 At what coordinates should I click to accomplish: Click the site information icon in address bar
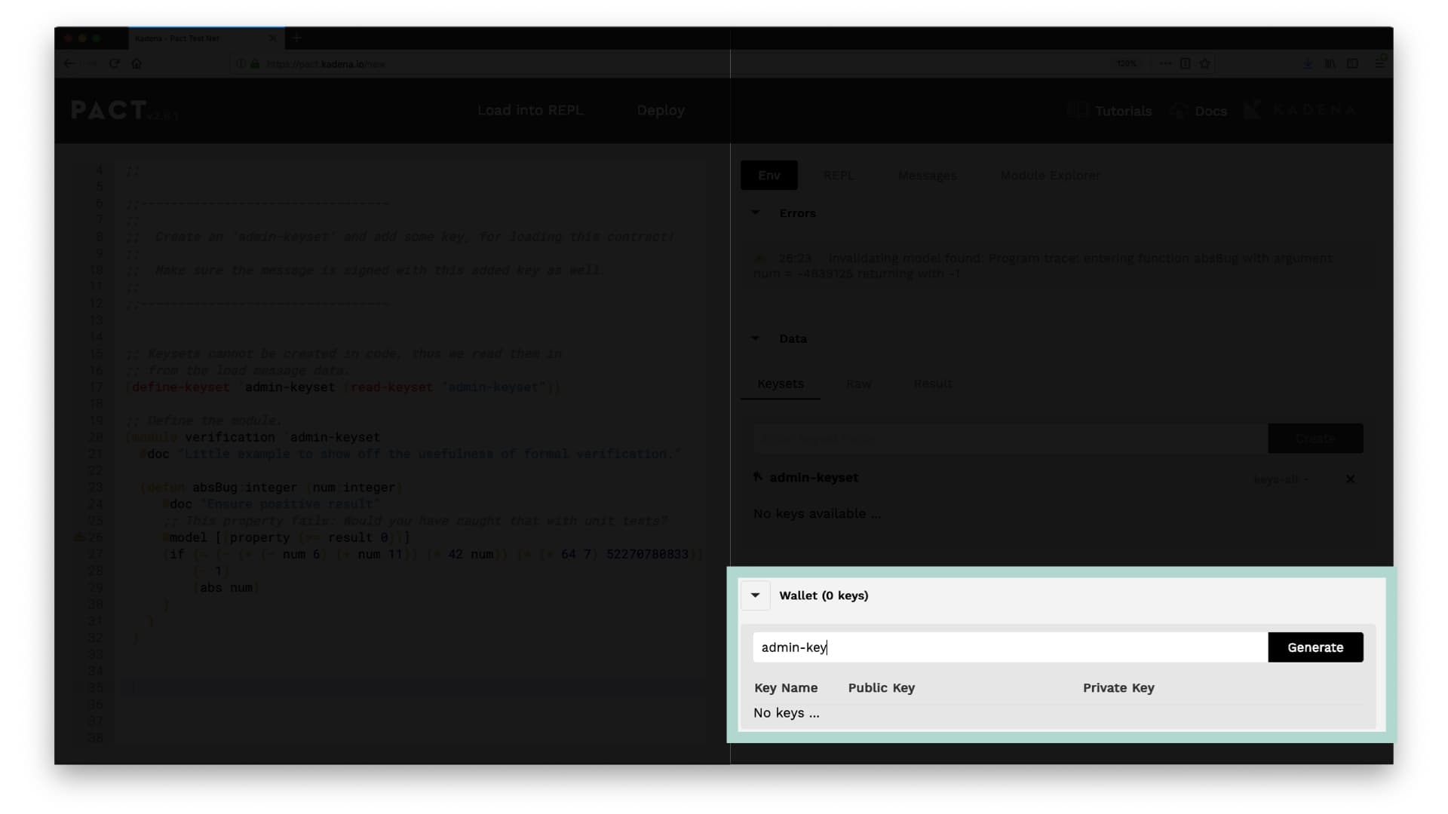click(x=241, y=64)
